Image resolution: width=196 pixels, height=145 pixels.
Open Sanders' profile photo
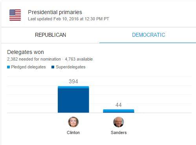click(119, 122)
